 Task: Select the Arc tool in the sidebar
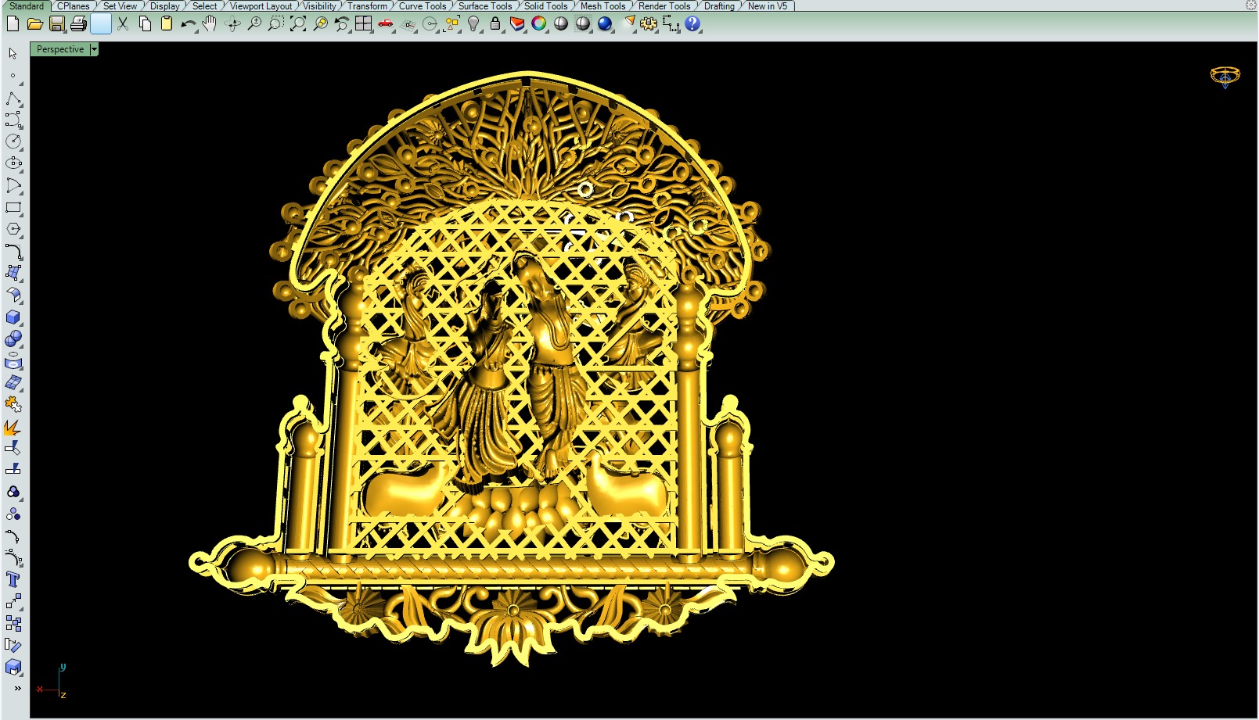13,186
